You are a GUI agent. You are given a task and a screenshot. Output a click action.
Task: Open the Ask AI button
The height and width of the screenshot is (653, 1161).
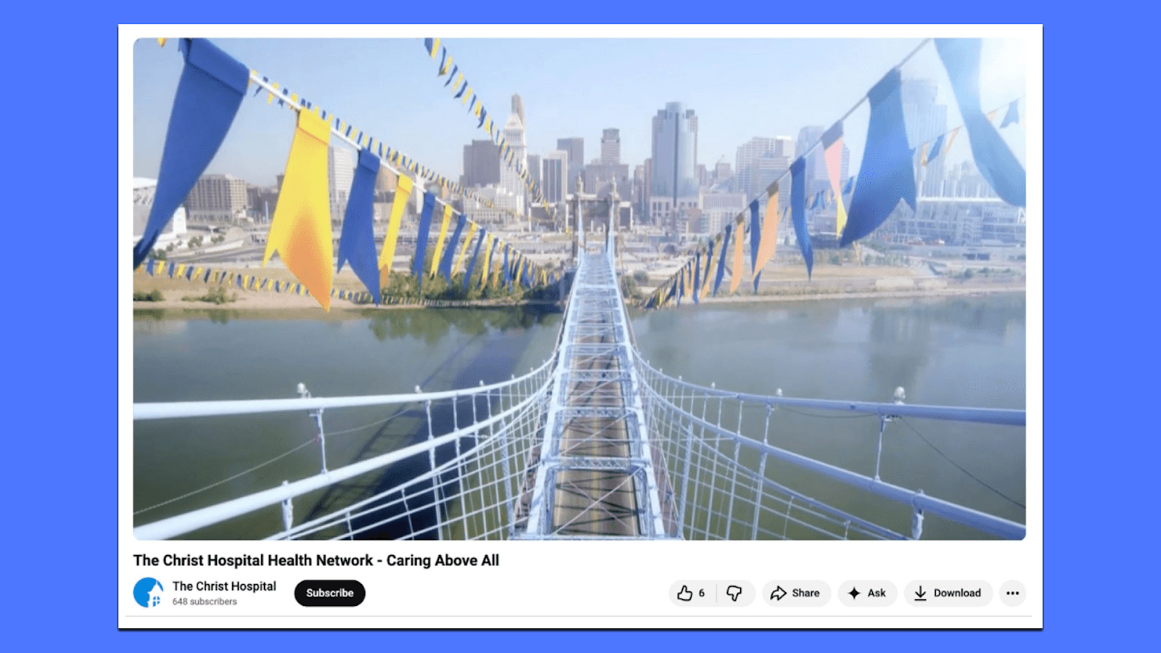pos(867,593)
